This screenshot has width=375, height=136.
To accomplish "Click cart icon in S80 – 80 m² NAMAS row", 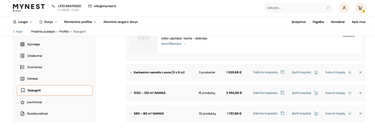I will [x=316, y=113].
